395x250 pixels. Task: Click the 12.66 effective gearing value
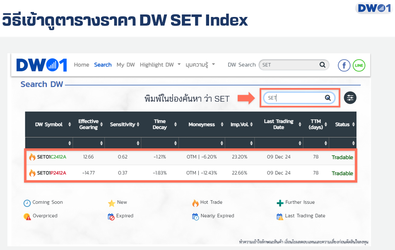(89, 157)
